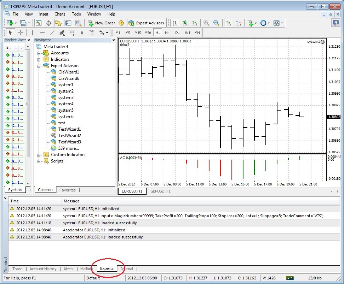Collapse the Expert Advisors tree node
Screen dimensions: 344x284
(x=39, y=66)
